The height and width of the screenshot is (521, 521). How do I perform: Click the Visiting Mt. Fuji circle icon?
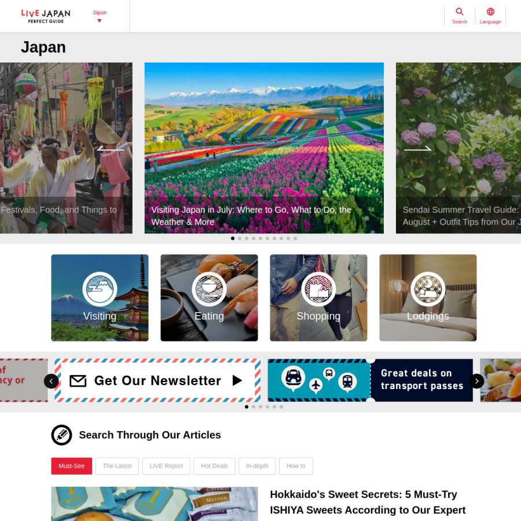point(100,289)
